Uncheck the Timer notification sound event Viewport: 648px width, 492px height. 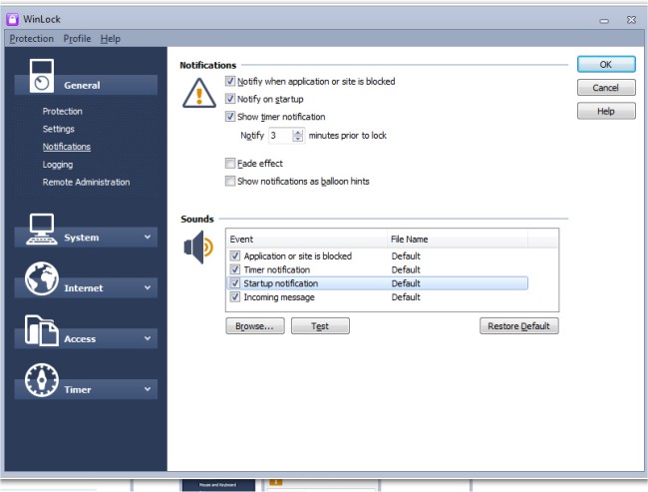tap(234, 269)
